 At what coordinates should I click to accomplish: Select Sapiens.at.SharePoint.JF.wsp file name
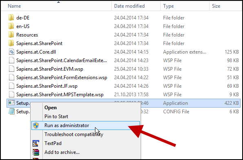pos(47,86)
